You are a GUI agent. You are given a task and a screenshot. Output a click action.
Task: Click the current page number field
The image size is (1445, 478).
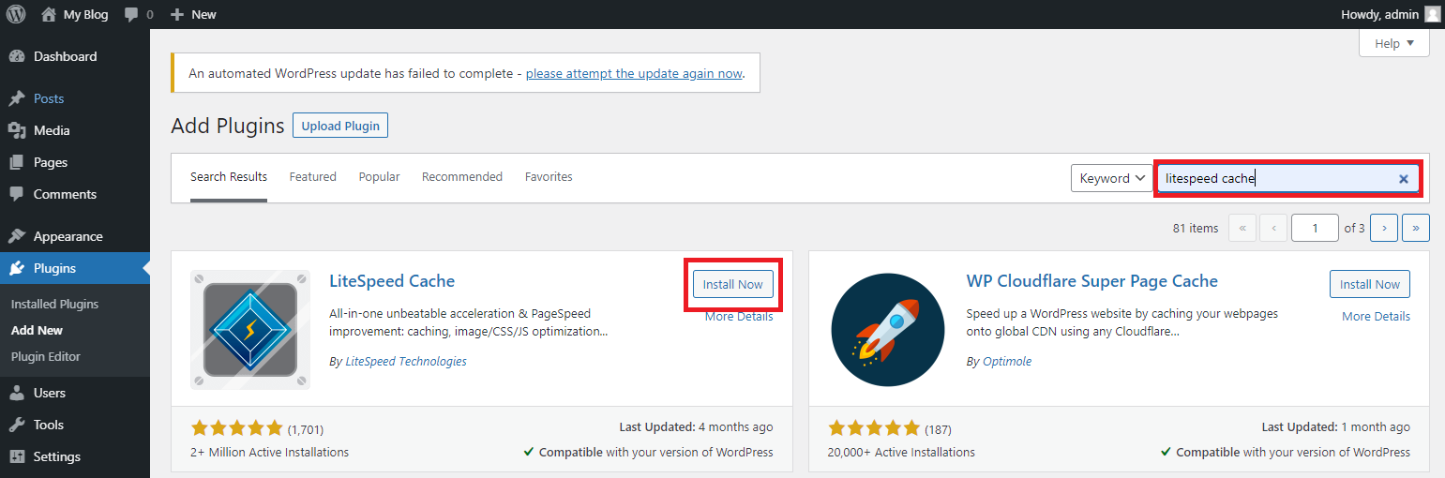pyautogui.click(x=1315, y=228)
